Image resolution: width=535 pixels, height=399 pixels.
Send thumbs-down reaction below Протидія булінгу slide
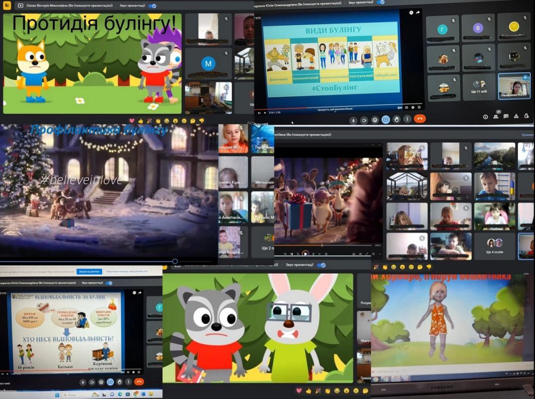pyautogui.click(x=201, y=121)
